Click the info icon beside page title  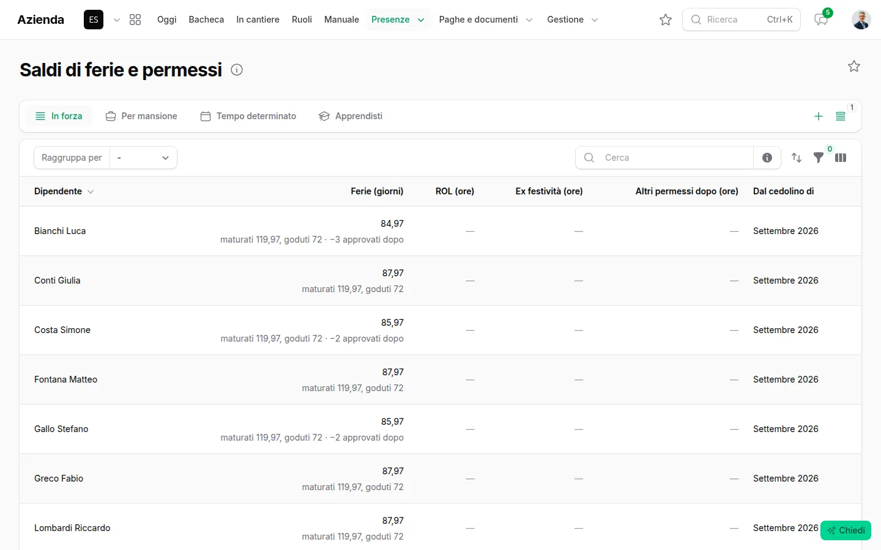237,70
